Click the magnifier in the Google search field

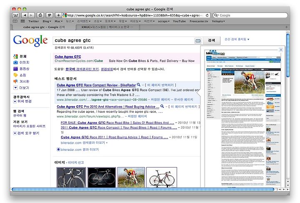click(216, 15)
